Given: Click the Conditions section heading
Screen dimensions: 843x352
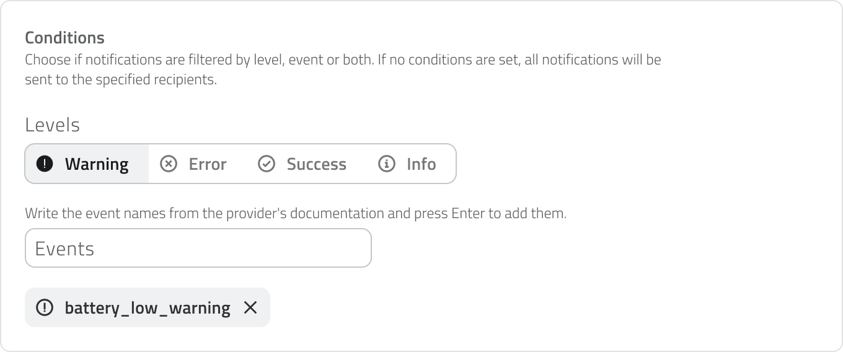Looking at the screenshot, I should coord(64,38).
